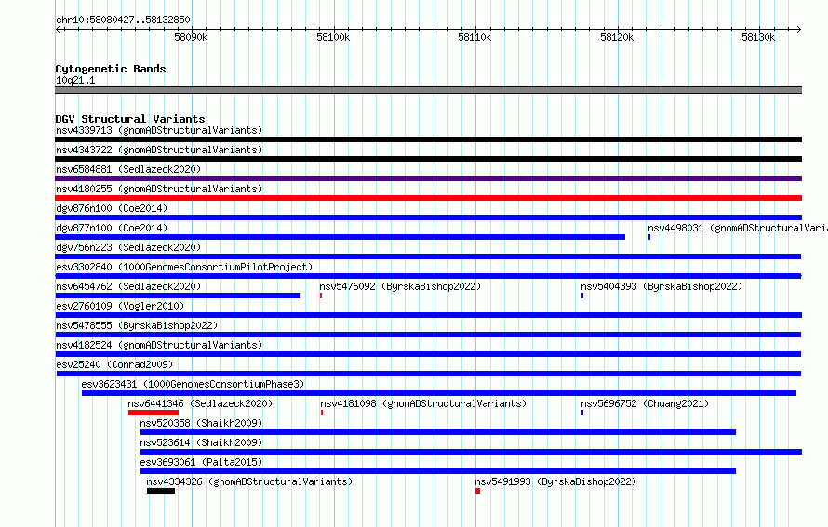Select the blue esv3693061 variant bar

pyautogui.click(x=438, y=471)
